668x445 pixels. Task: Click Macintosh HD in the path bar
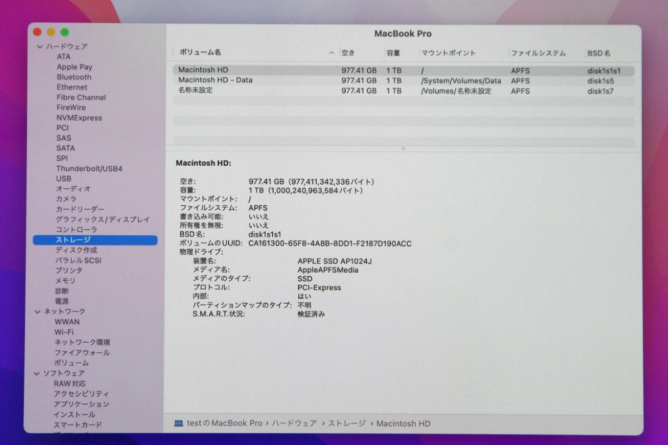[403, 424]
